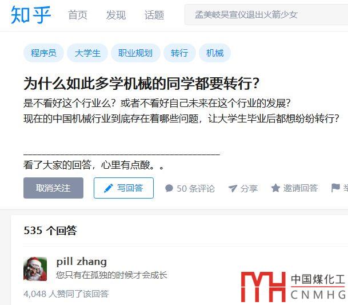The height and width of the screenshot is (305, 348).
Task: Click the 知乎 logo
Action: [31, 15]
